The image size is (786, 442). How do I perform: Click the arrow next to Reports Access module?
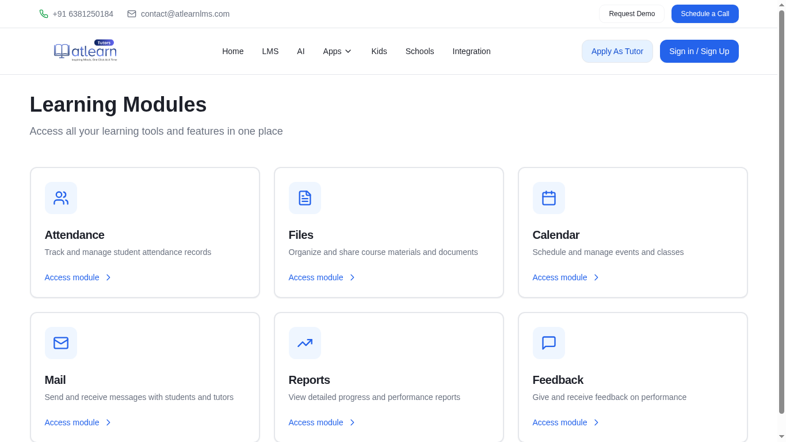click(352, 422)
